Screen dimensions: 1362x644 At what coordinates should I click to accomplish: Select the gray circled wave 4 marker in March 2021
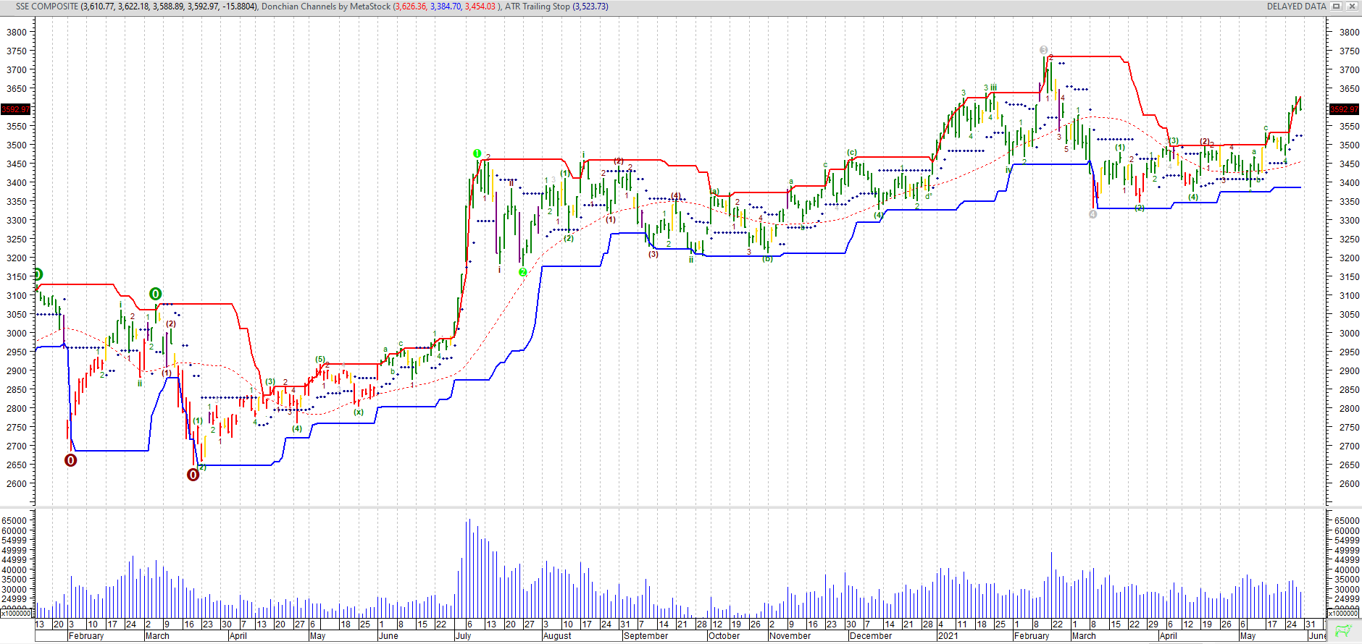pos(1092,214)
